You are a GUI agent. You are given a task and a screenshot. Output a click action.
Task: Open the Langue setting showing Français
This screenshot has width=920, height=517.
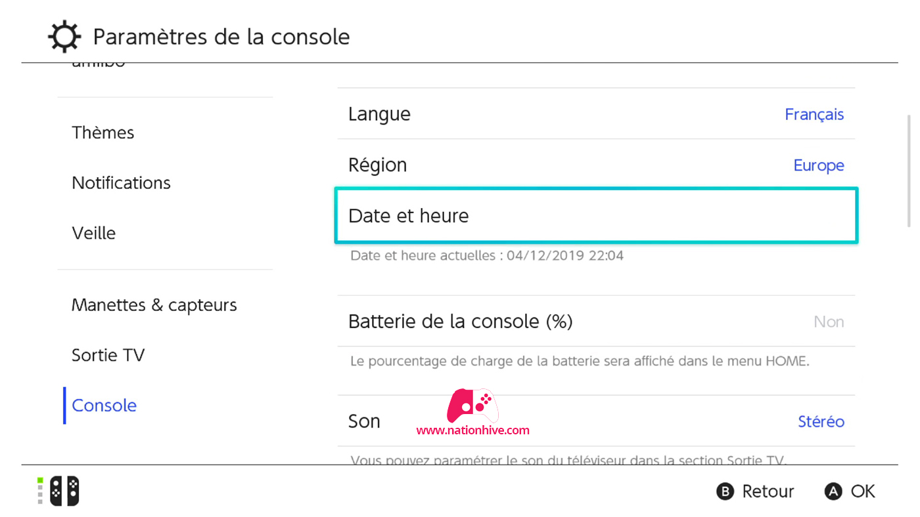pos(596,114)
